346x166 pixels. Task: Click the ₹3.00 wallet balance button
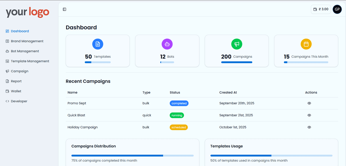click(321, 9)
